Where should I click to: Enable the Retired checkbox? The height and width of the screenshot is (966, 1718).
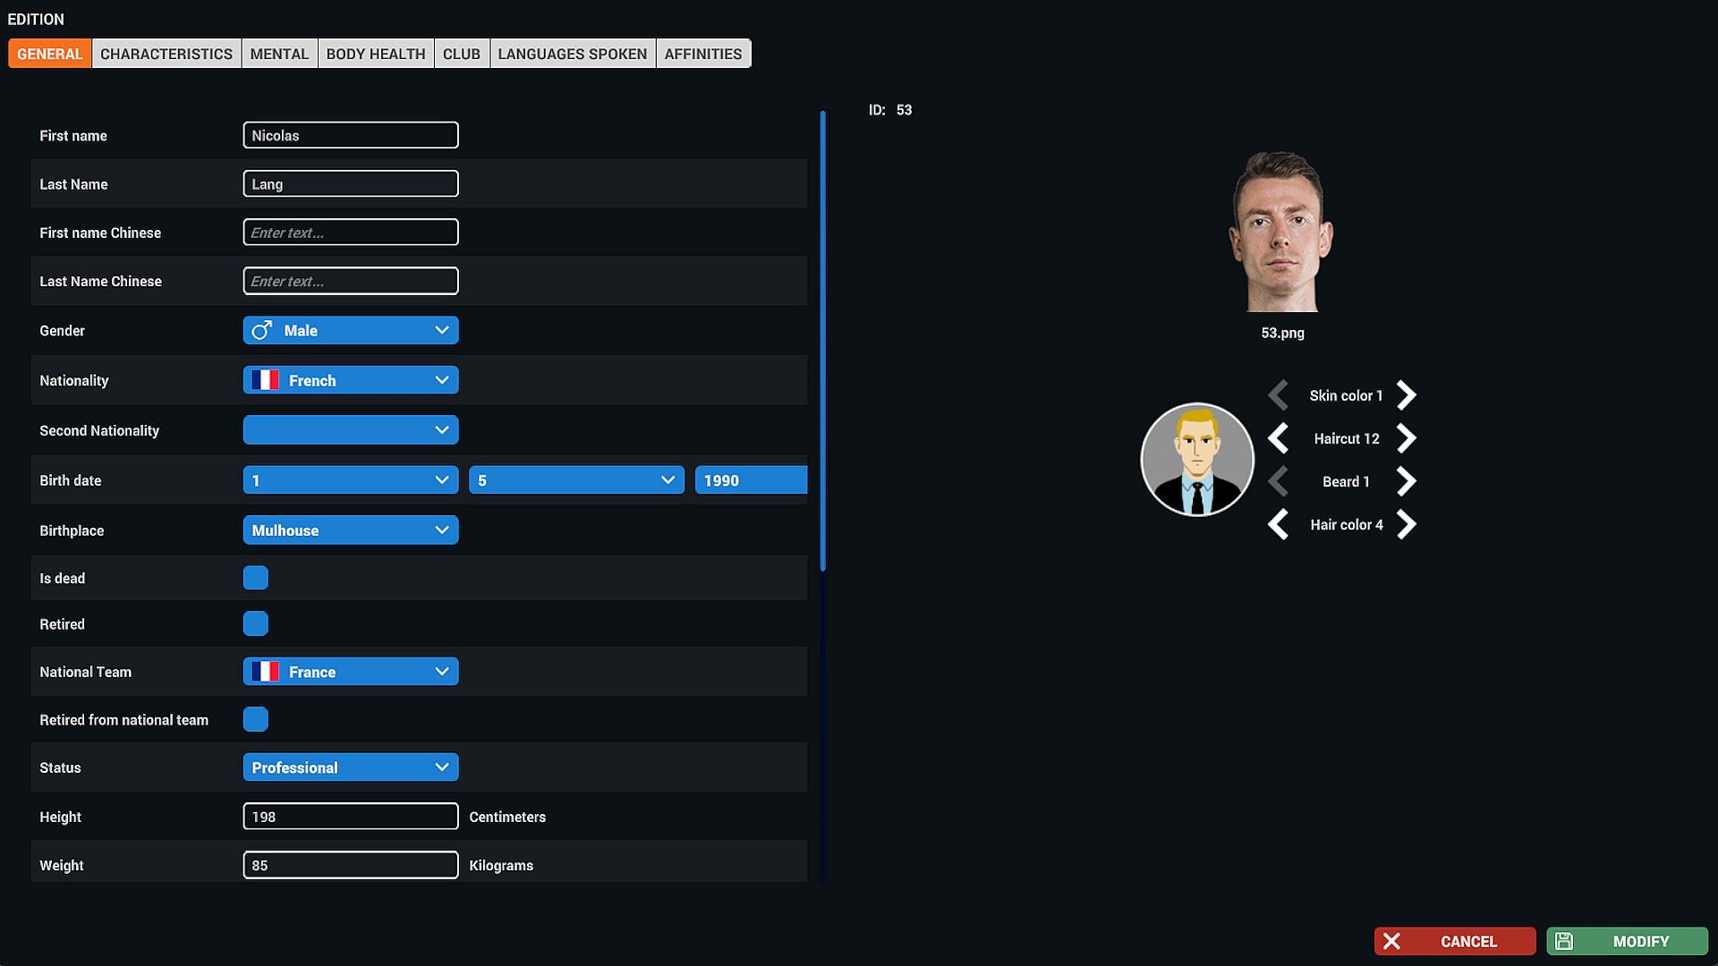point(255,624)
